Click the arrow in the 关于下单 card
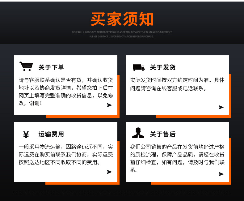Image resolution: width=244 pixels, height=201 pixels. click(x=109, y=105)
